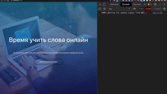This screenshot has height=94, width=167.
Task: Reload the page in the browser toolbar
Action: tap(8, 1)
